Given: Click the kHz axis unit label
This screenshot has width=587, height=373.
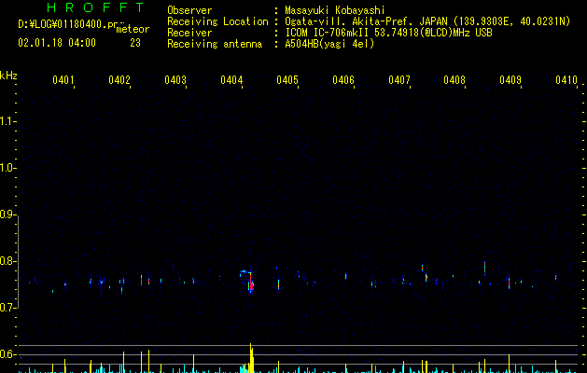Looking at the screenshot, I should coord(8,76).
